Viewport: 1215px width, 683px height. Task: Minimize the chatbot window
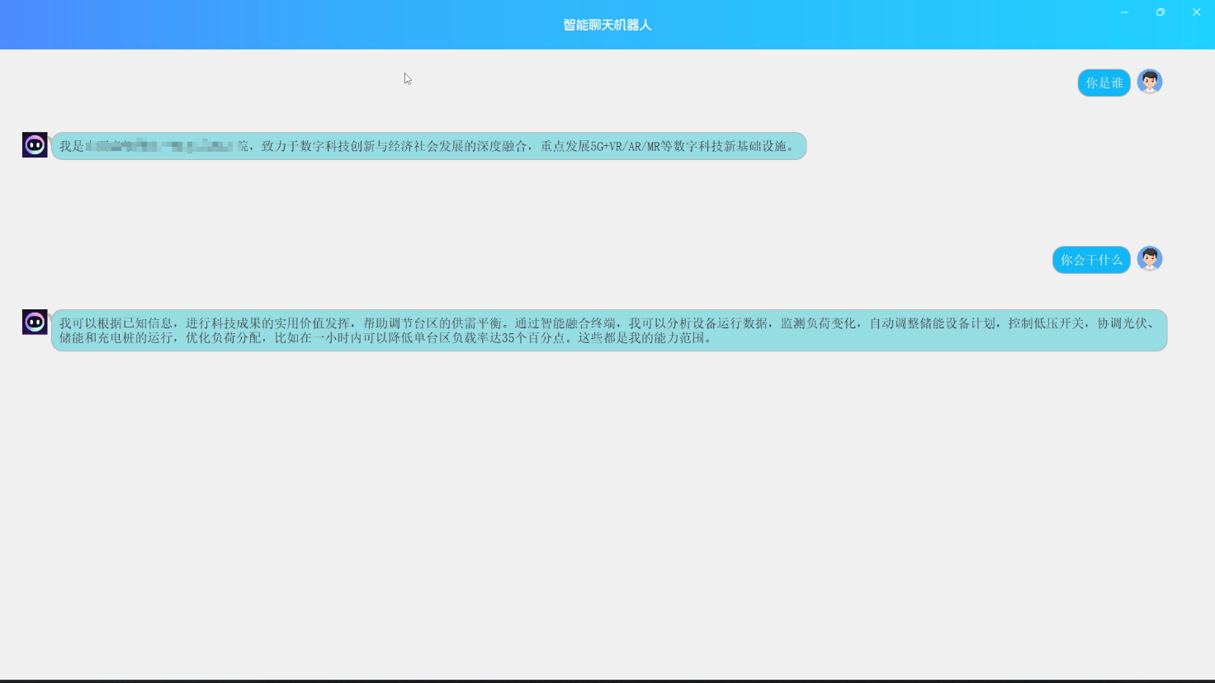tap(1124, 12)
